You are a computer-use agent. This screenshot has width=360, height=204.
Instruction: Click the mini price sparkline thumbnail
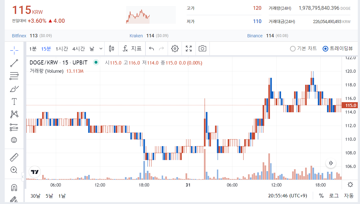pyautogui.click(x=151, y=15)
